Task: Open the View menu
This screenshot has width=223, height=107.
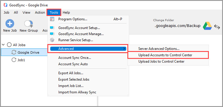Action: point(26,12)
